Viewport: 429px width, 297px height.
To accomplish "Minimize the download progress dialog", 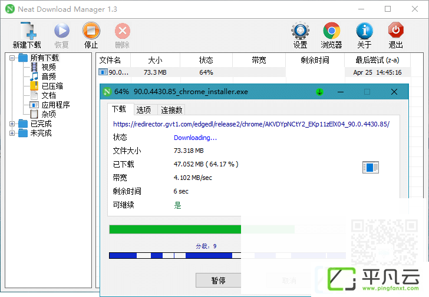I will pos(341,92).
